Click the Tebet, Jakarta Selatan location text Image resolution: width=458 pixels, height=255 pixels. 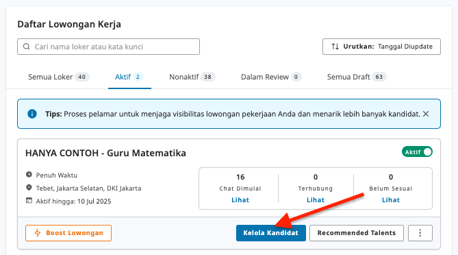click(x=88, y=188)
